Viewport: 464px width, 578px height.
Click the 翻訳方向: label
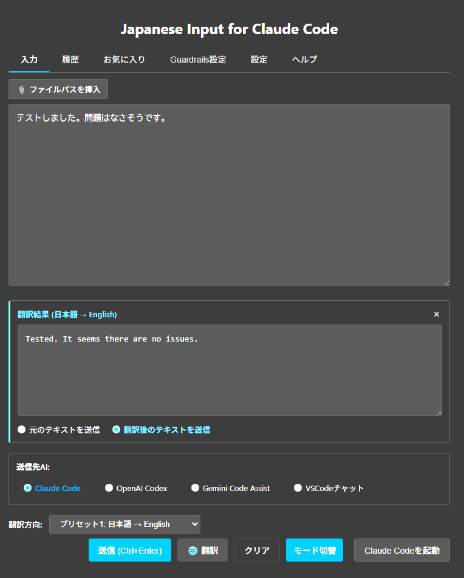pos(26,525)
